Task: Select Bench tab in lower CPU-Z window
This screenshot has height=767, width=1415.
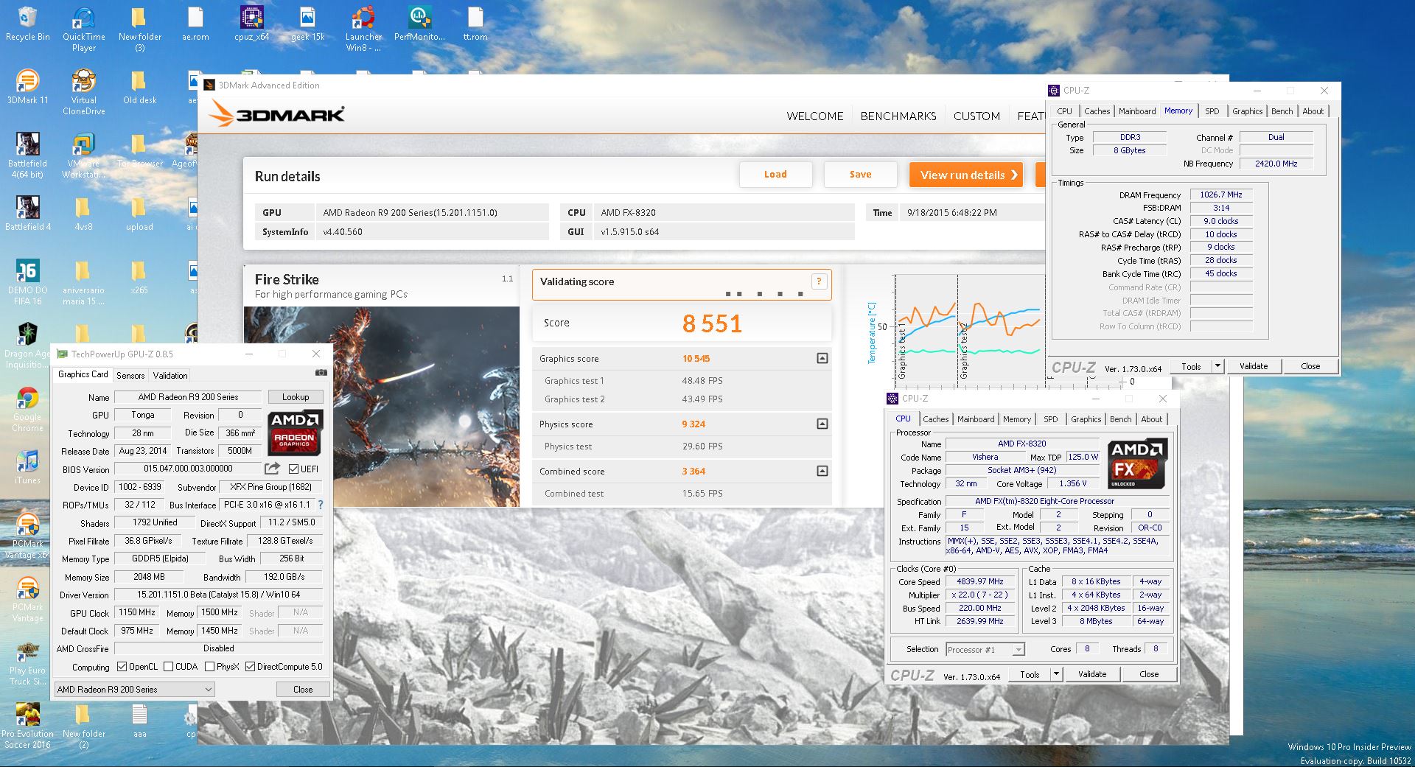Action: pos(1120,419)
